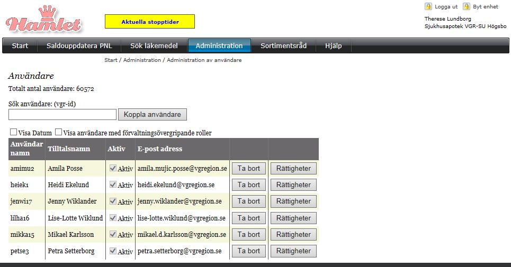Image resolution: width=511 pixels, height=267 pixels.
Task: Open the Hjälp menu
Action: click(334, 46)
